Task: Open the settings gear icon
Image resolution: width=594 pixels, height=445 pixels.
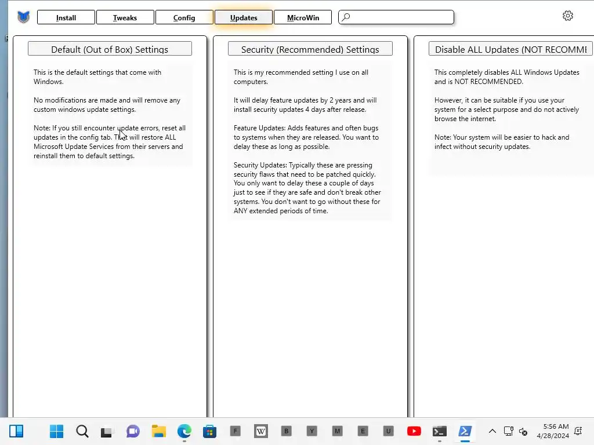Action: [567, 16]
